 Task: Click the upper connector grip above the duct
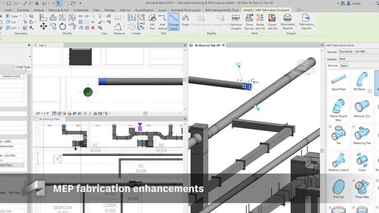(x=238, y=64)
